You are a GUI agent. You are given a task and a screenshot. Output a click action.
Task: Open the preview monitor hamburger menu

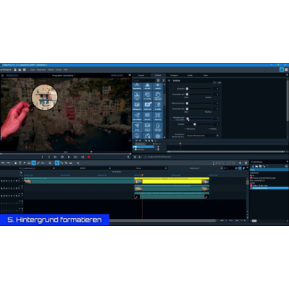click(x=3, y=75)
